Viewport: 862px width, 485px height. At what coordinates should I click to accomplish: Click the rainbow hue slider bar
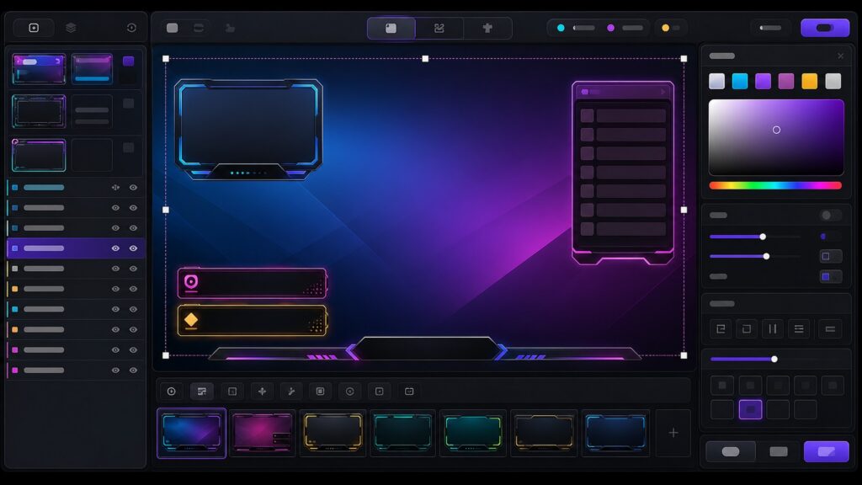(775, 185)
